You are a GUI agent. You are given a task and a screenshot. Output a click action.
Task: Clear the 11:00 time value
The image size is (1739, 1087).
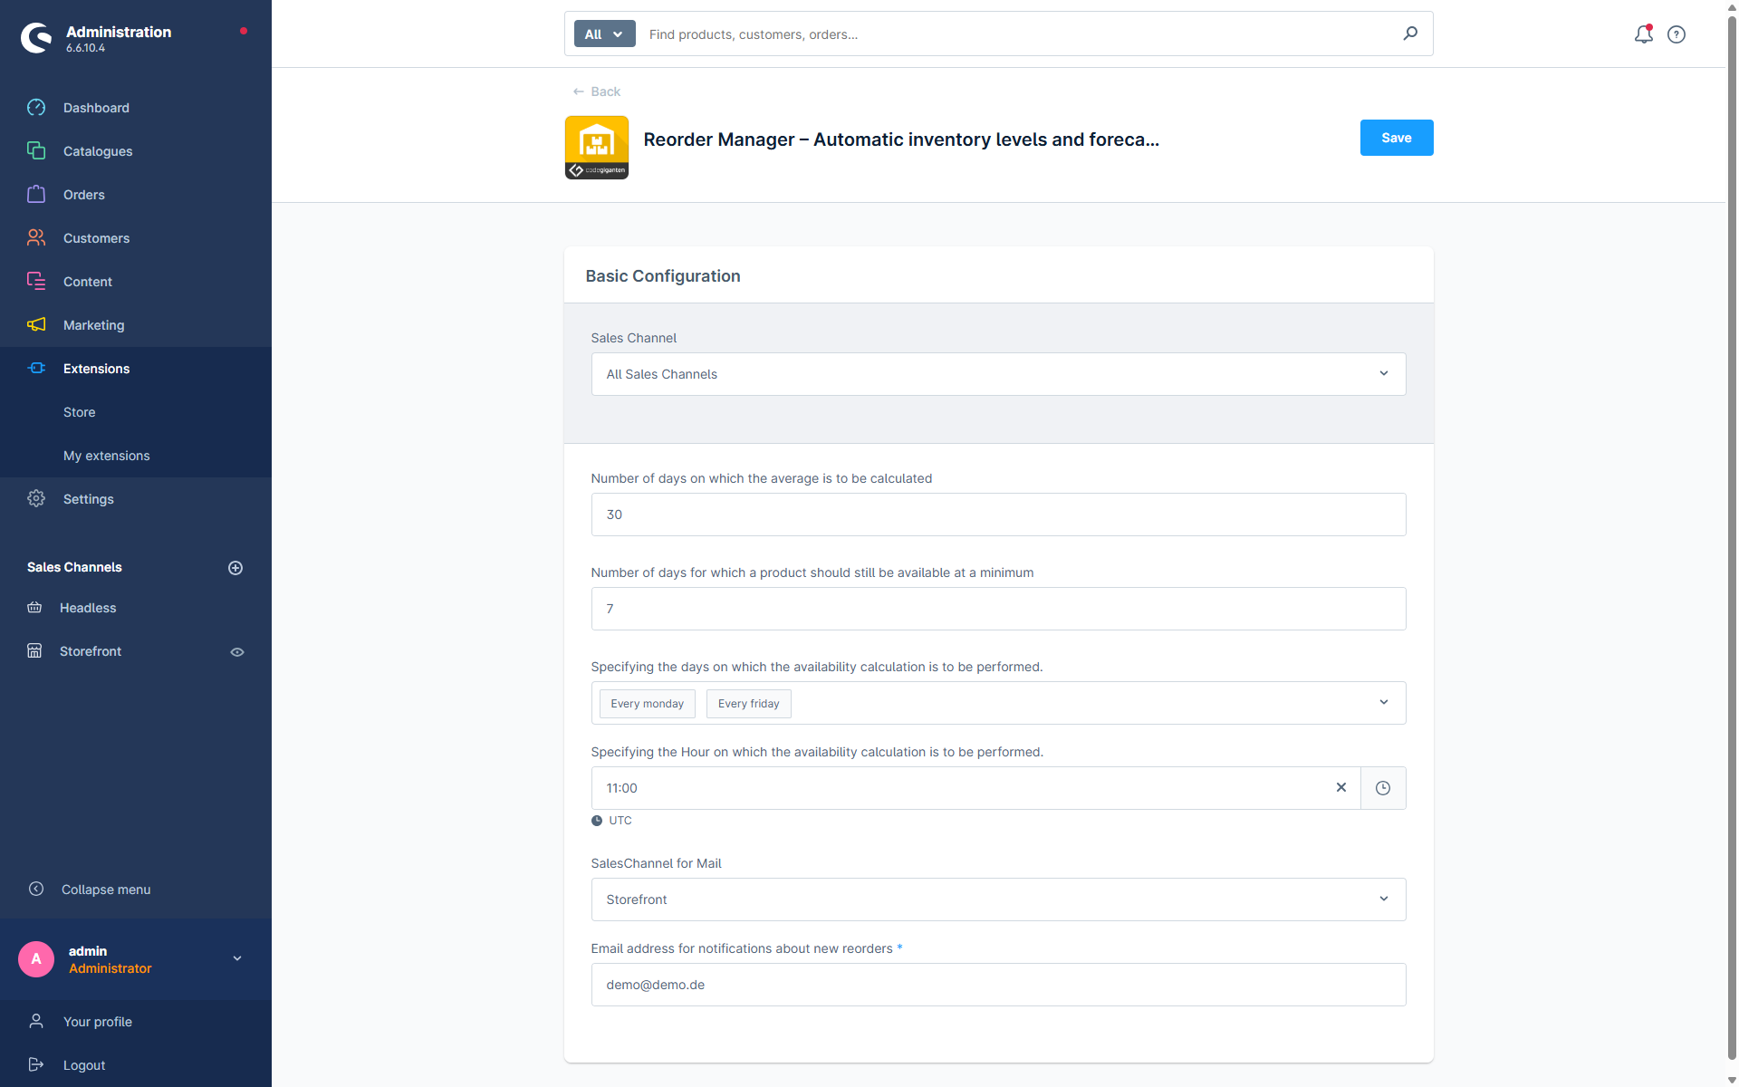click(x=1341, y=787)
